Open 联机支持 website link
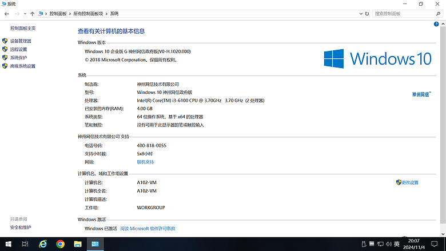 145,162
